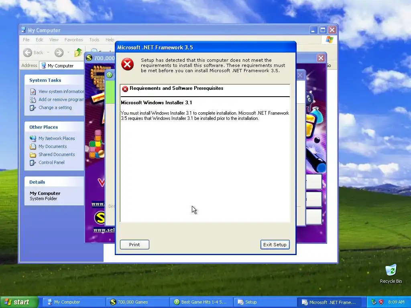The image size is (411, 308).
Task: Click the green icon of the Best Game Hits window
Action: pos(109,75)
